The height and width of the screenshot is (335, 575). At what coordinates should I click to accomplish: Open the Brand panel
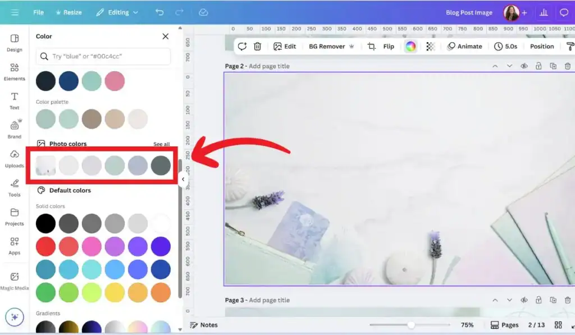[x=14, y=129]
